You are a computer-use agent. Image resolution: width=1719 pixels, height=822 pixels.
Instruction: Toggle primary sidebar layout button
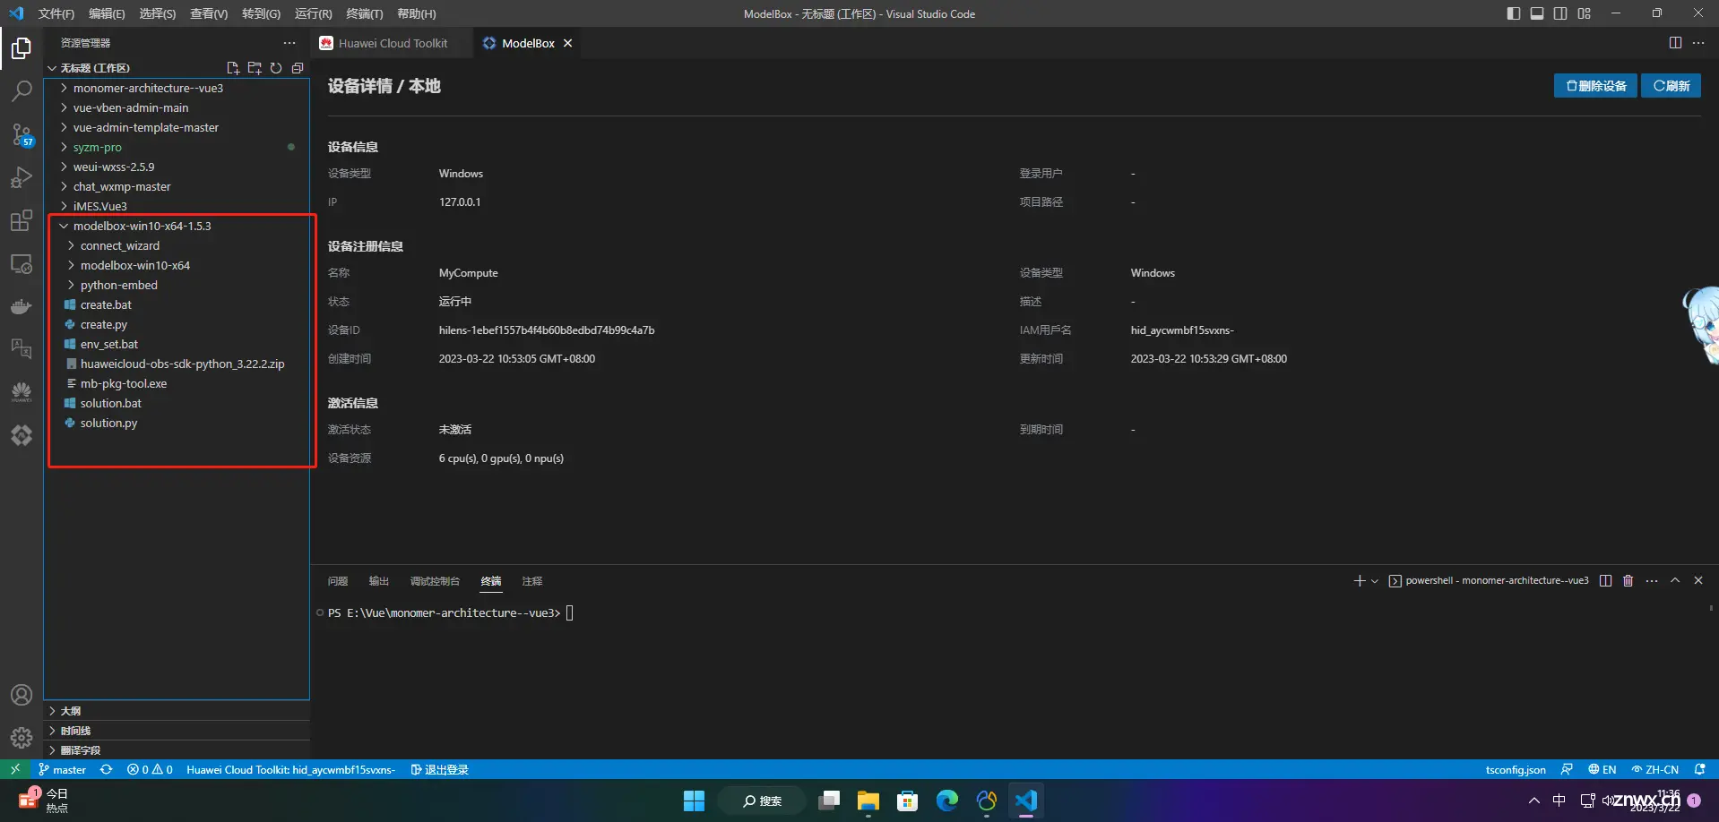tap(1514, 13)
